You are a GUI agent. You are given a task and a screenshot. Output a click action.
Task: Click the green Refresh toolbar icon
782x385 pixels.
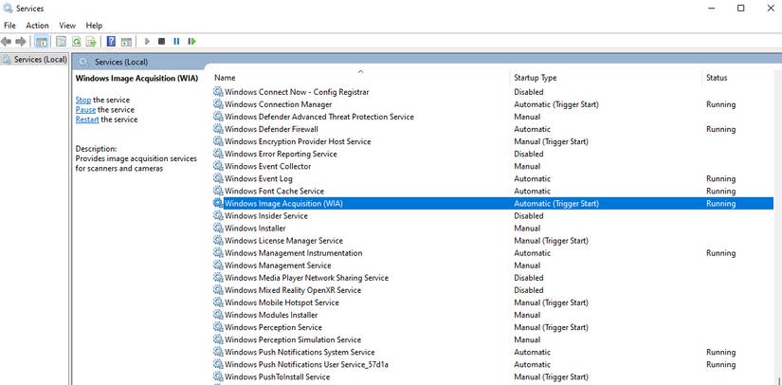tap(77, 42)
